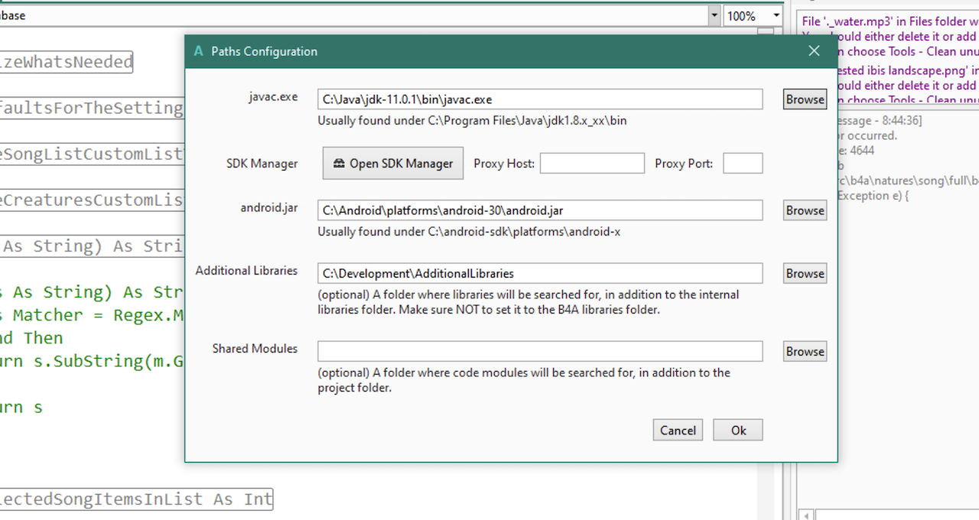Browse for the Additional Libraries folder
Screen dimensions: 979x520
tap(805, 273)
